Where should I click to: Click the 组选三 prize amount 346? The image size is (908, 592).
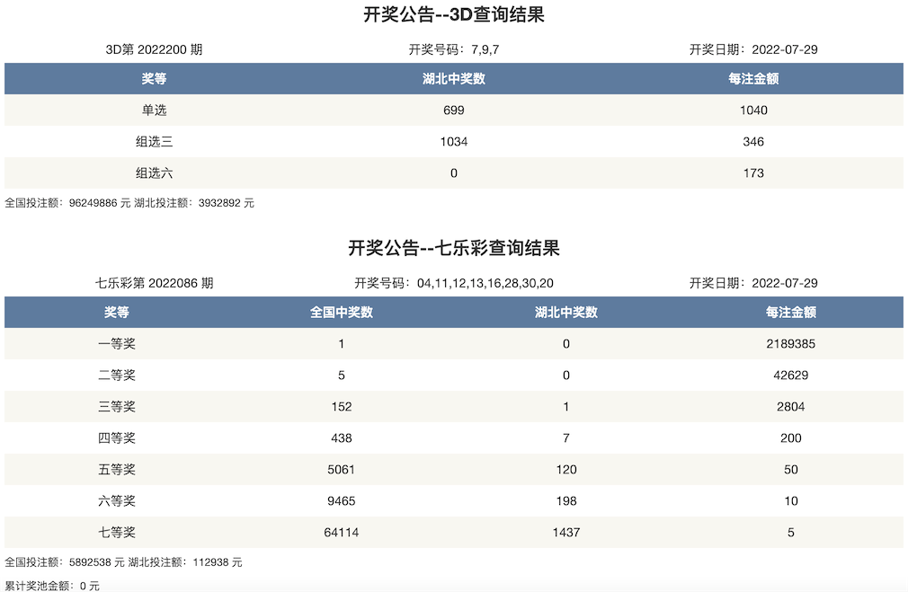(x=753, y=142)
